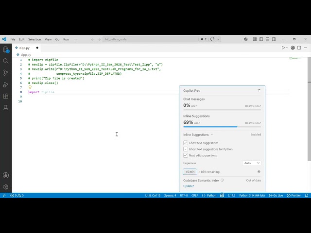Toggle the bottom panel
Viewport: 311px width, 233px height.
[x=268, y=39]
